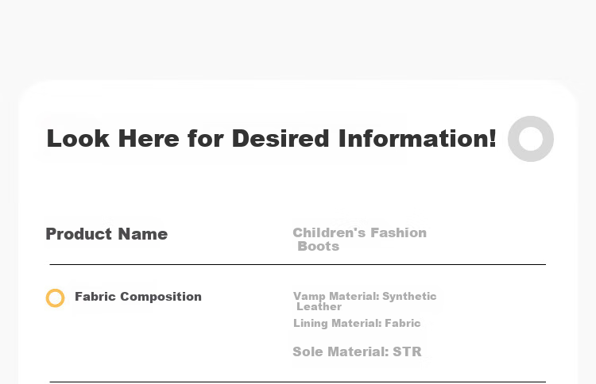Image resolution: width=596 pixels, height=384 pixels.
Task: Click the divider line below Sole Material
Action: 298,382
